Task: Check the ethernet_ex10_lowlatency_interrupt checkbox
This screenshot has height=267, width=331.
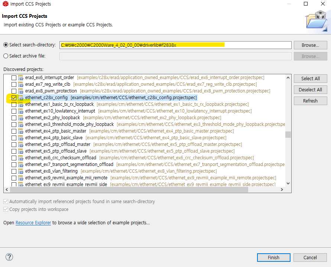Action: [x=14, y=111]
